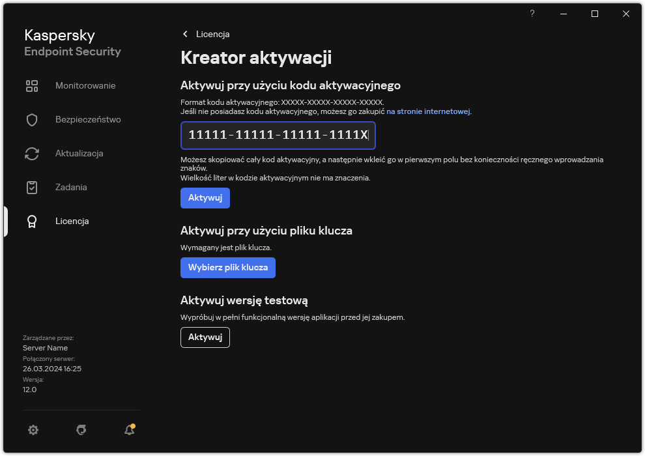This screenshot has height=456, width=645.
Task: Click inside the activation code field
Action: [278, 135]
